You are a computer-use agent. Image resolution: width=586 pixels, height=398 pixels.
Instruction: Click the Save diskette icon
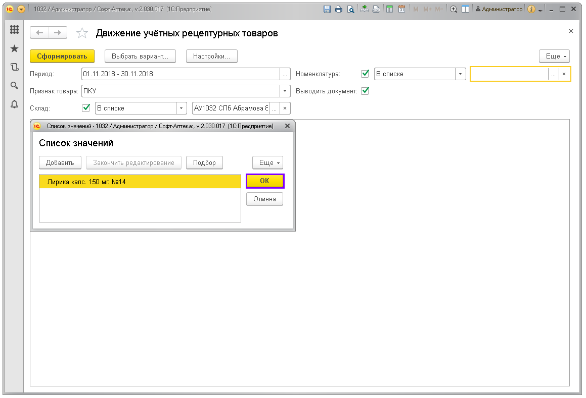coord(327,9)
